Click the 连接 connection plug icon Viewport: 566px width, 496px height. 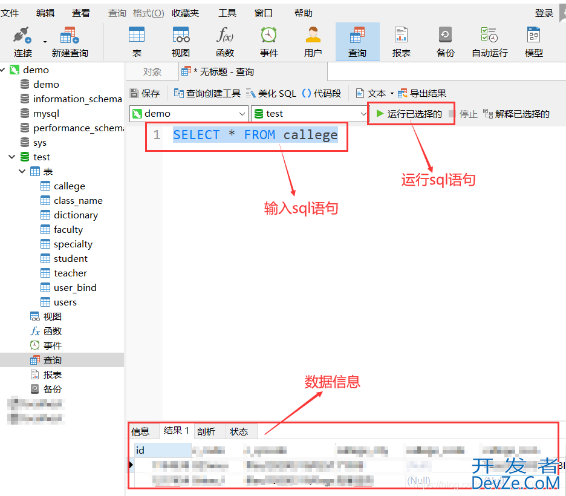pyautogui.click(x=22, y=35)
